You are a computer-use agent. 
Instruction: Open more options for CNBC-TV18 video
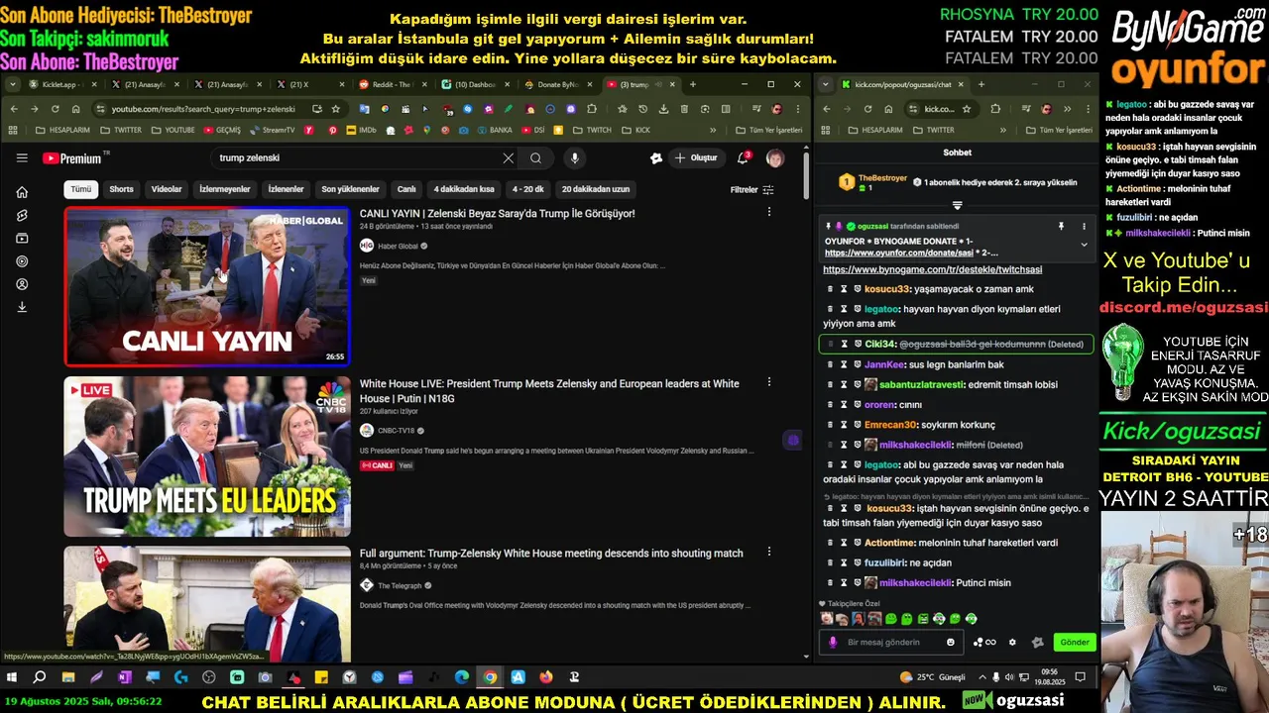769,383
